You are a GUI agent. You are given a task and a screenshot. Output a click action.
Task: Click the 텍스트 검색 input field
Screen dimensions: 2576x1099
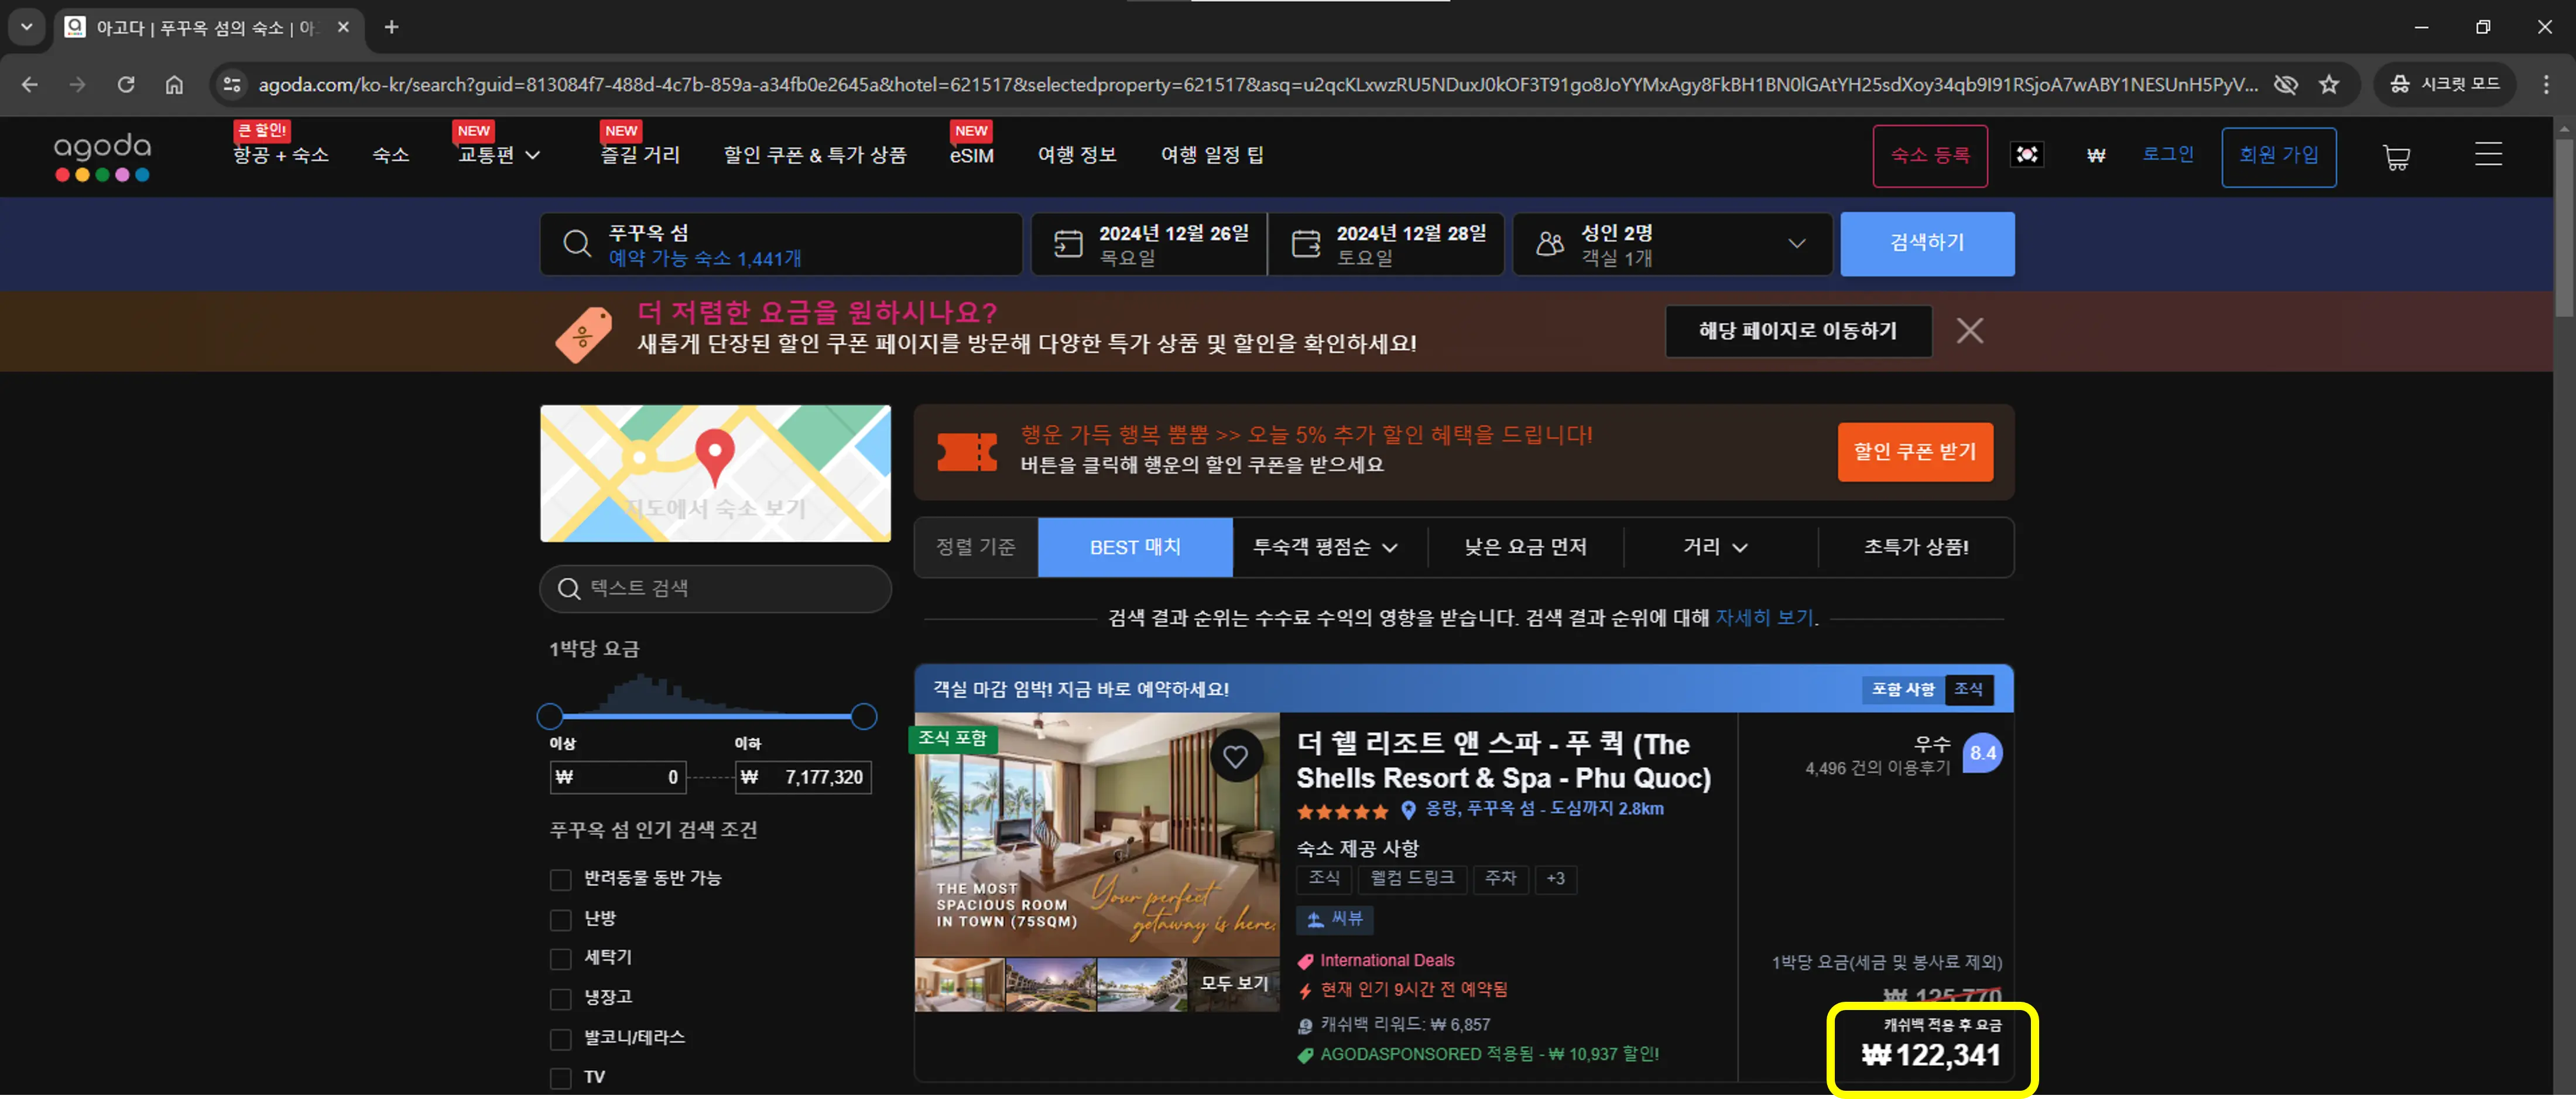[714, 589]
